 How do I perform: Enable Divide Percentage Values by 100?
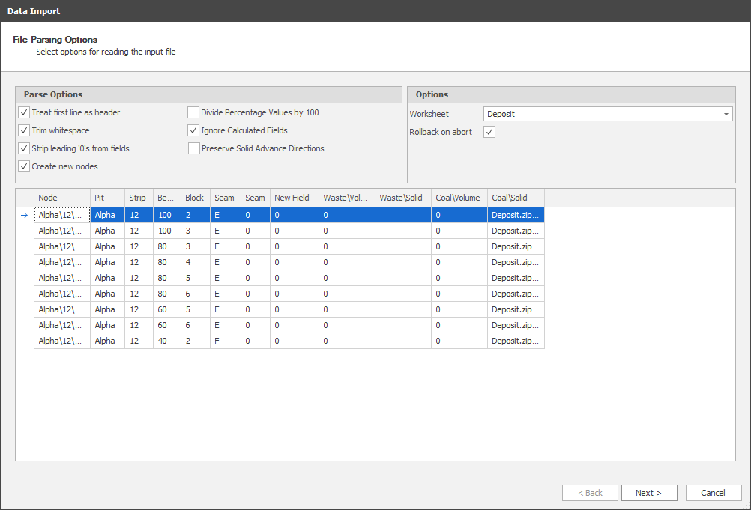coord(193,112)
